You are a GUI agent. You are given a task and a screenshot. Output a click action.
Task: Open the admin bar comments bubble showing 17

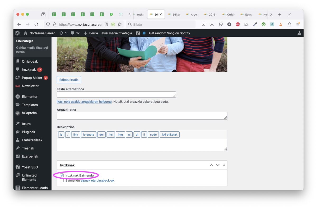click(75, 33)
